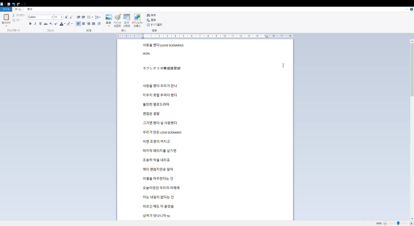414x226 pixels.
Task: Toggle bold formatting
Action: pyautogui.click(x=30, y=24)
